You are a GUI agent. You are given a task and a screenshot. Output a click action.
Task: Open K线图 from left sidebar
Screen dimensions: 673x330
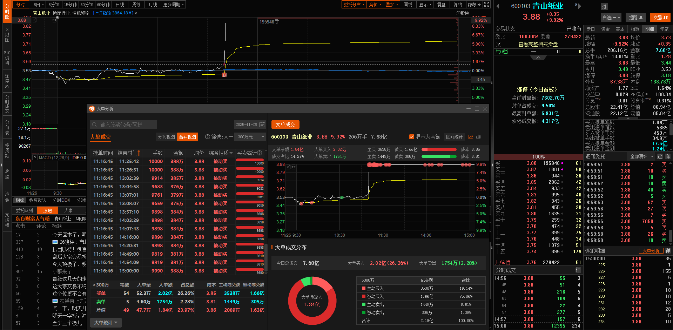coord(7,35)
